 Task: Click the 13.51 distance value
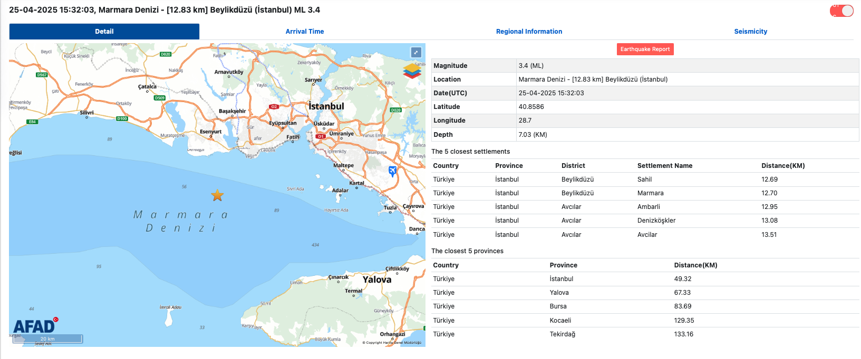[769, 235]
